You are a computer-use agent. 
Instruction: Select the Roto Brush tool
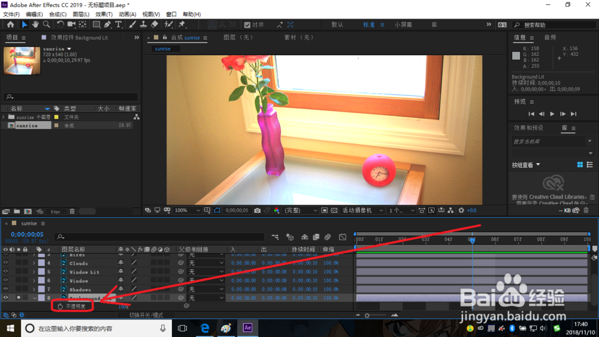[168, 25]
